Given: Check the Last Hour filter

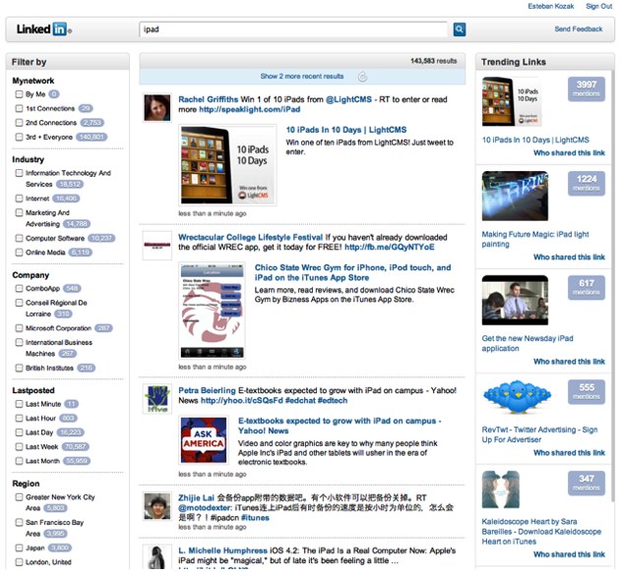Looking at the screenshot, I should point(19,418).
